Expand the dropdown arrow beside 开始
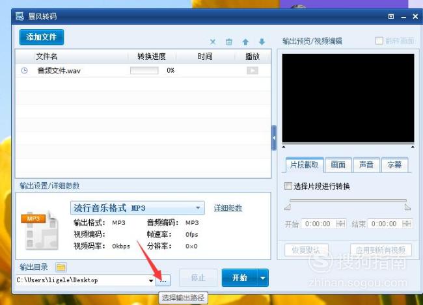The height and width of the screenshot is (305, 423). [x=263, y=278]
